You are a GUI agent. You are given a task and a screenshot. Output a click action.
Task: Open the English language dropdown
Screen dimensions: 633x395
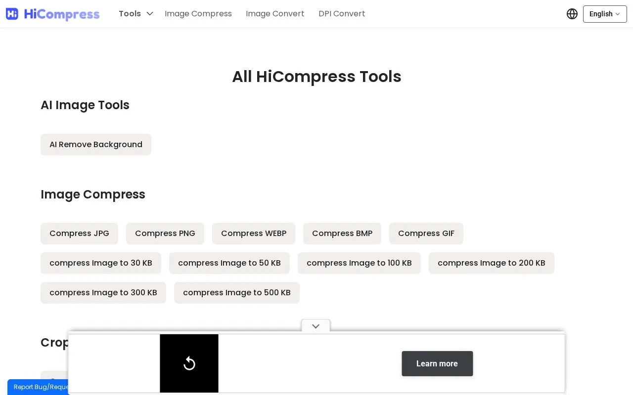605,14
